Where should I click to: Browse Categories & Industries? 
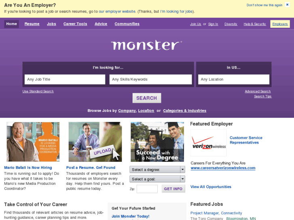(x=185, y=111)
